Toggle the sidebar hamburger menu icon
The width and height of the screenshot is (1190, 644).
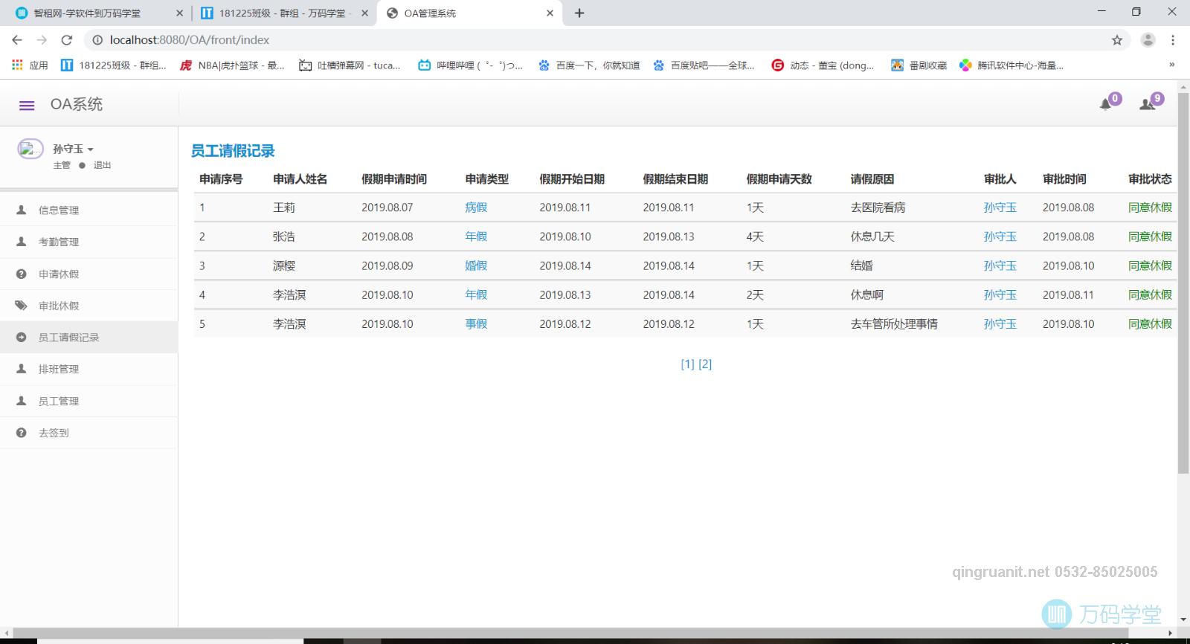tap(27, 106)
